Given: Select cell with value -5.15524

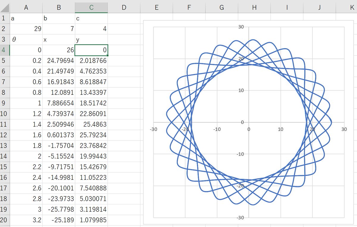Looking at the screenshot, I should [59, 156].
